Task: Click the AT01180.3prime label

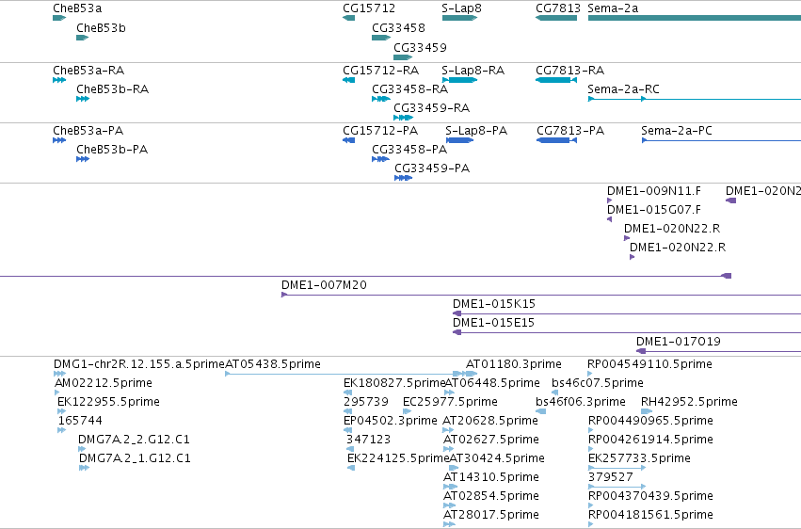Action: click(513, 364)
